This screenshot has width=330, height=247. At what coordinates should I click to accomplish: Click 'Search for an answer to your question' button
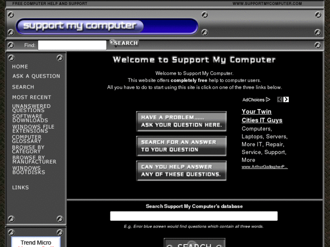[182, 146]
